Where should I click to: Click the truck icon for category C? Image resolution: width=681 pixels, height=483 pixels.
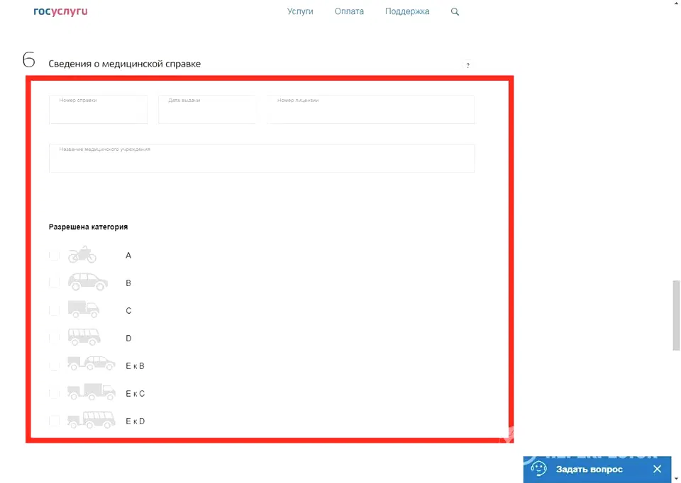(84, 309)
